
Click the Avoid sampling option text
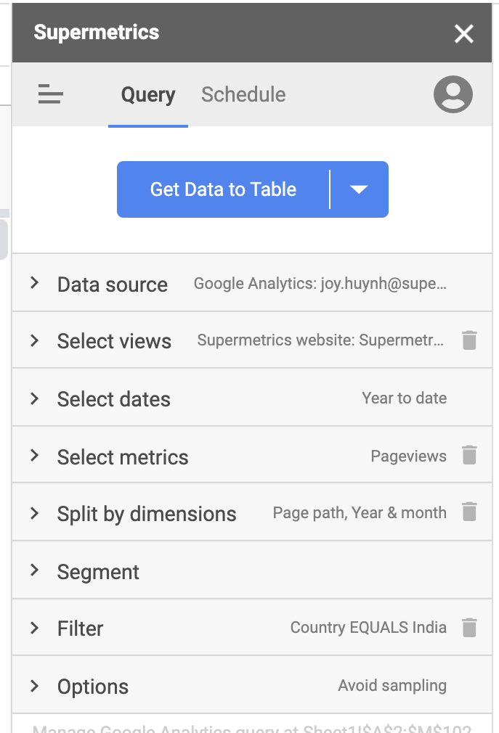coord(392,686)
